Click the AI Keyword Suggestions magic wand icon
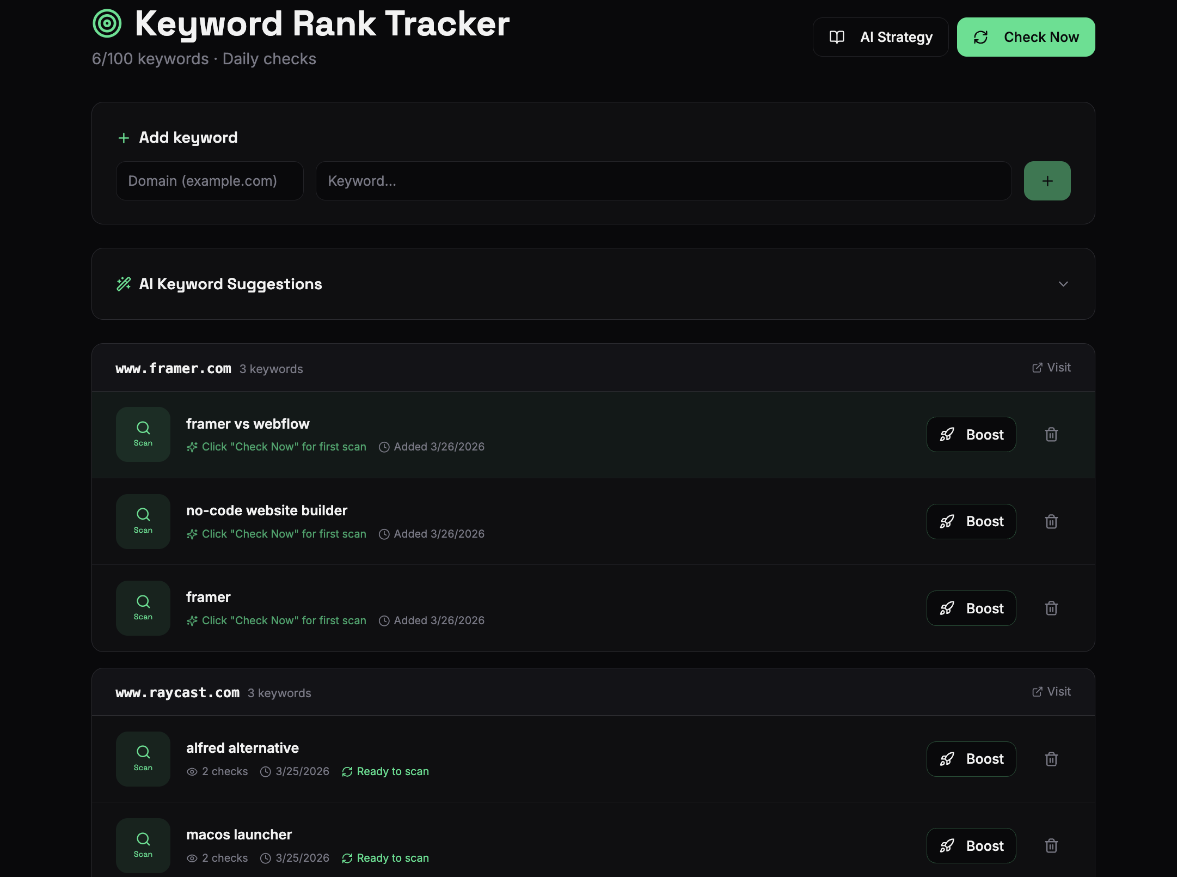1177x877 pixels. coord(124,284)
